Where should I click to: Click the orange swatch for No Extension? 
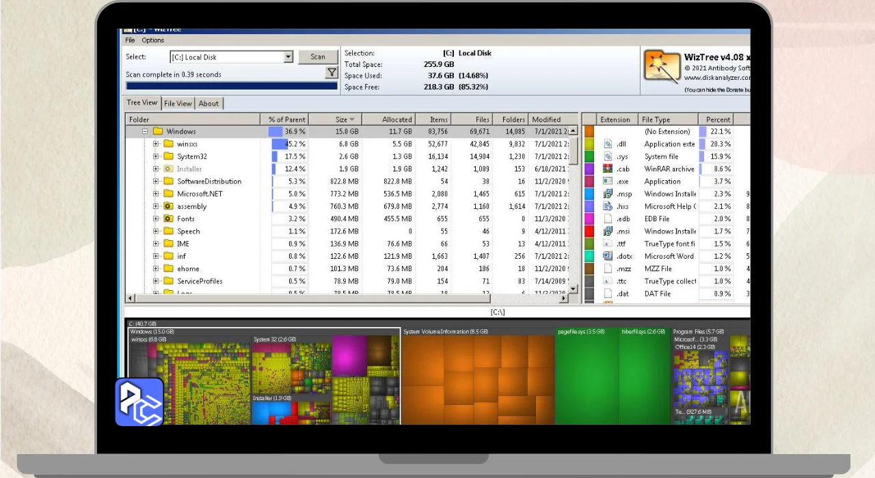click(x=589, y=131)
